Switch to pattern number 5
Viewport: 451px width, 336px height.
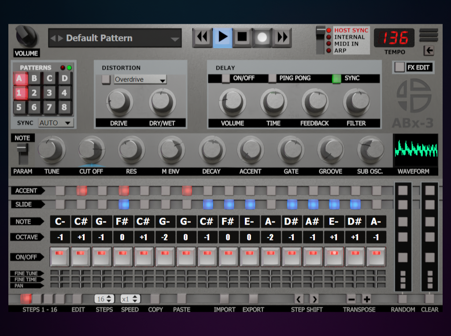[x=18, y=107]
